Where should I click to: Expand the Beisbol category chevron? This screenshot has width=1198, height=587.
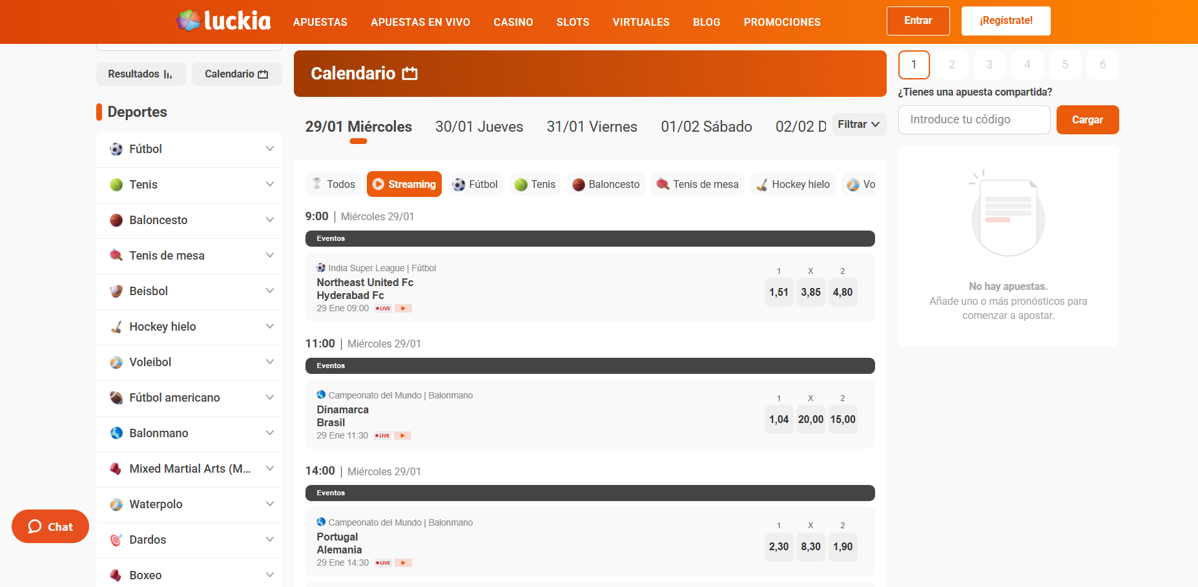point(270,291)
